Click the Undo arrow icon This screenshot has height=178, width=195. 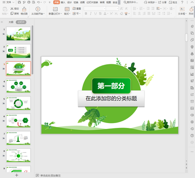coord(39,2)
